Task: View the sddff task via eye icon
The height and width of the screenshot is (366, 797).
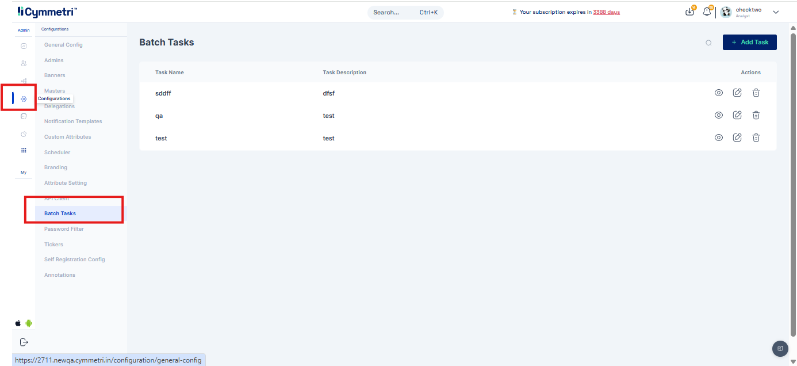Action: (718, 93)
